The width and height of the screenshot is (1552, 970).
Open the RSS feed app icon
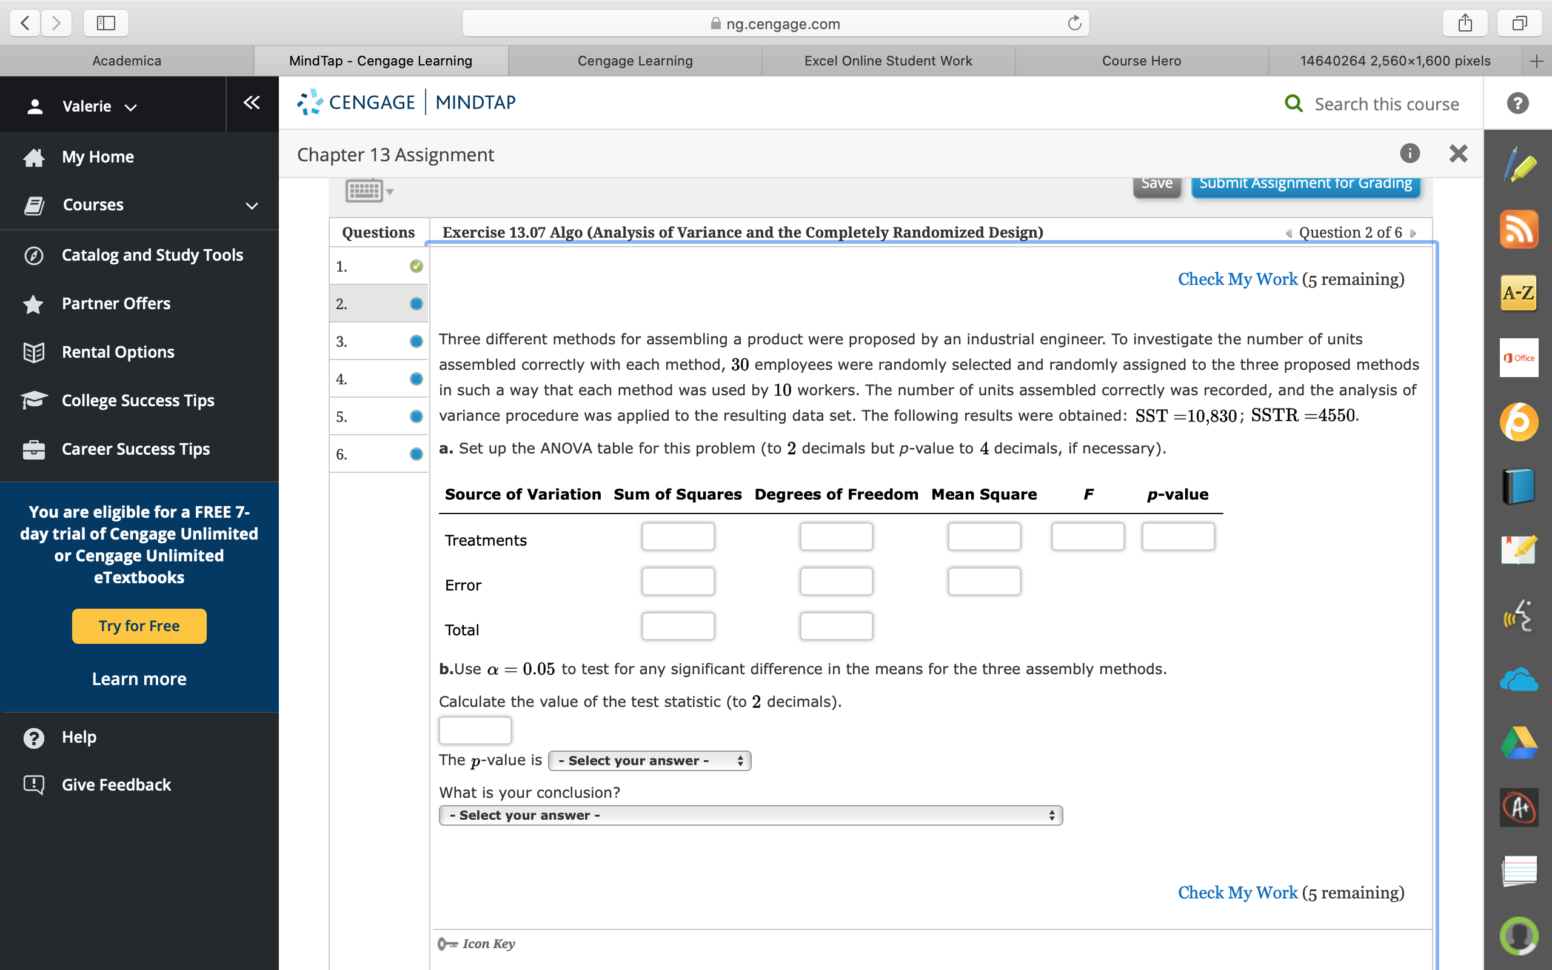(1518, 230)
